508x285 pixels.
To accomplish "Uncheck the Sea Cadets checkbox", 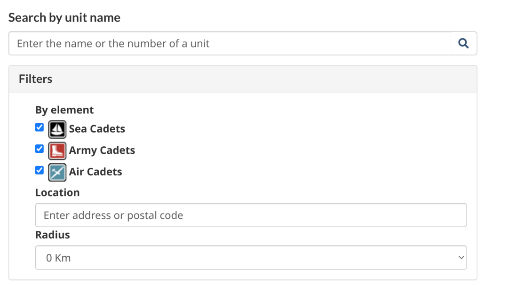I will 40,127.
